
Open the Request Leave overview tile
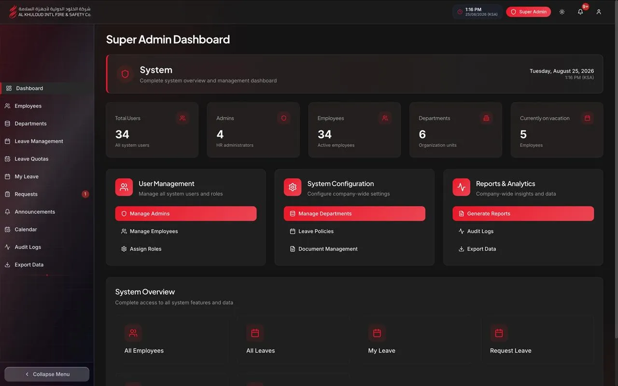(537, 340)
